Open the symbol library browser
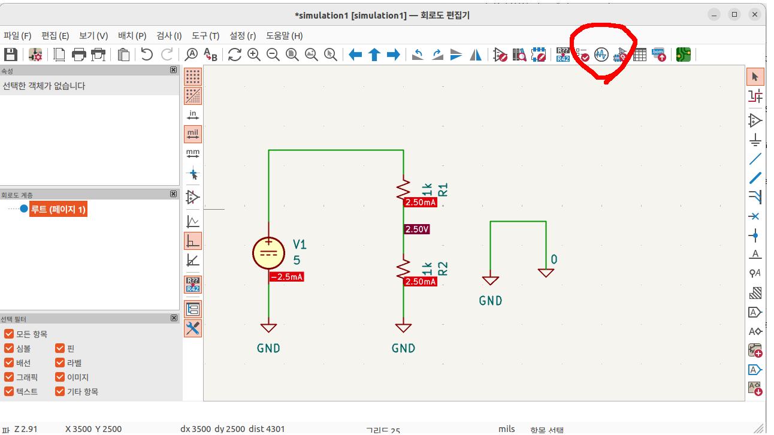The width and height of the screenshot is (774, 435). tap(519, 55)
